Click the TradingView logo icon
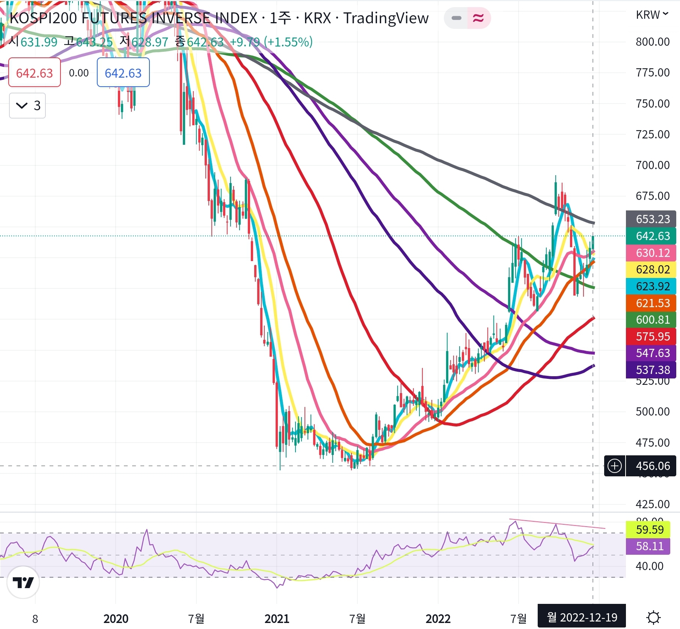This screenshot has width=680, height=629. click(x=23, y=582)
